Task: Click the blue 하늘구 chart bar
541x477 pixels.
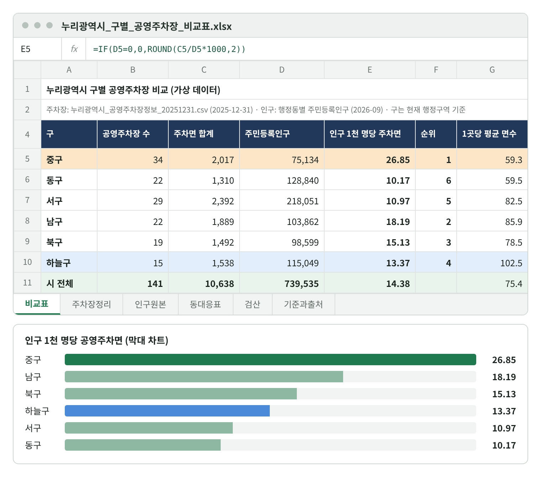Action: point(167,411)
